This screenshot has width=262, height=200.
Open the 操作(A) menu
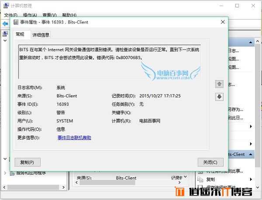pyautogui.click(x=30, y=15)
